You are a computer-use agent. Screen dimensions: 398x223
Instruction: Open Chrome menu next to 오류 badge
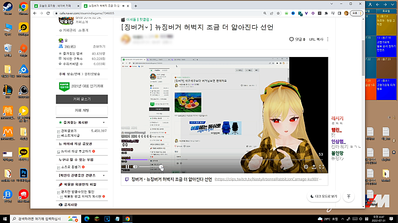360,13
